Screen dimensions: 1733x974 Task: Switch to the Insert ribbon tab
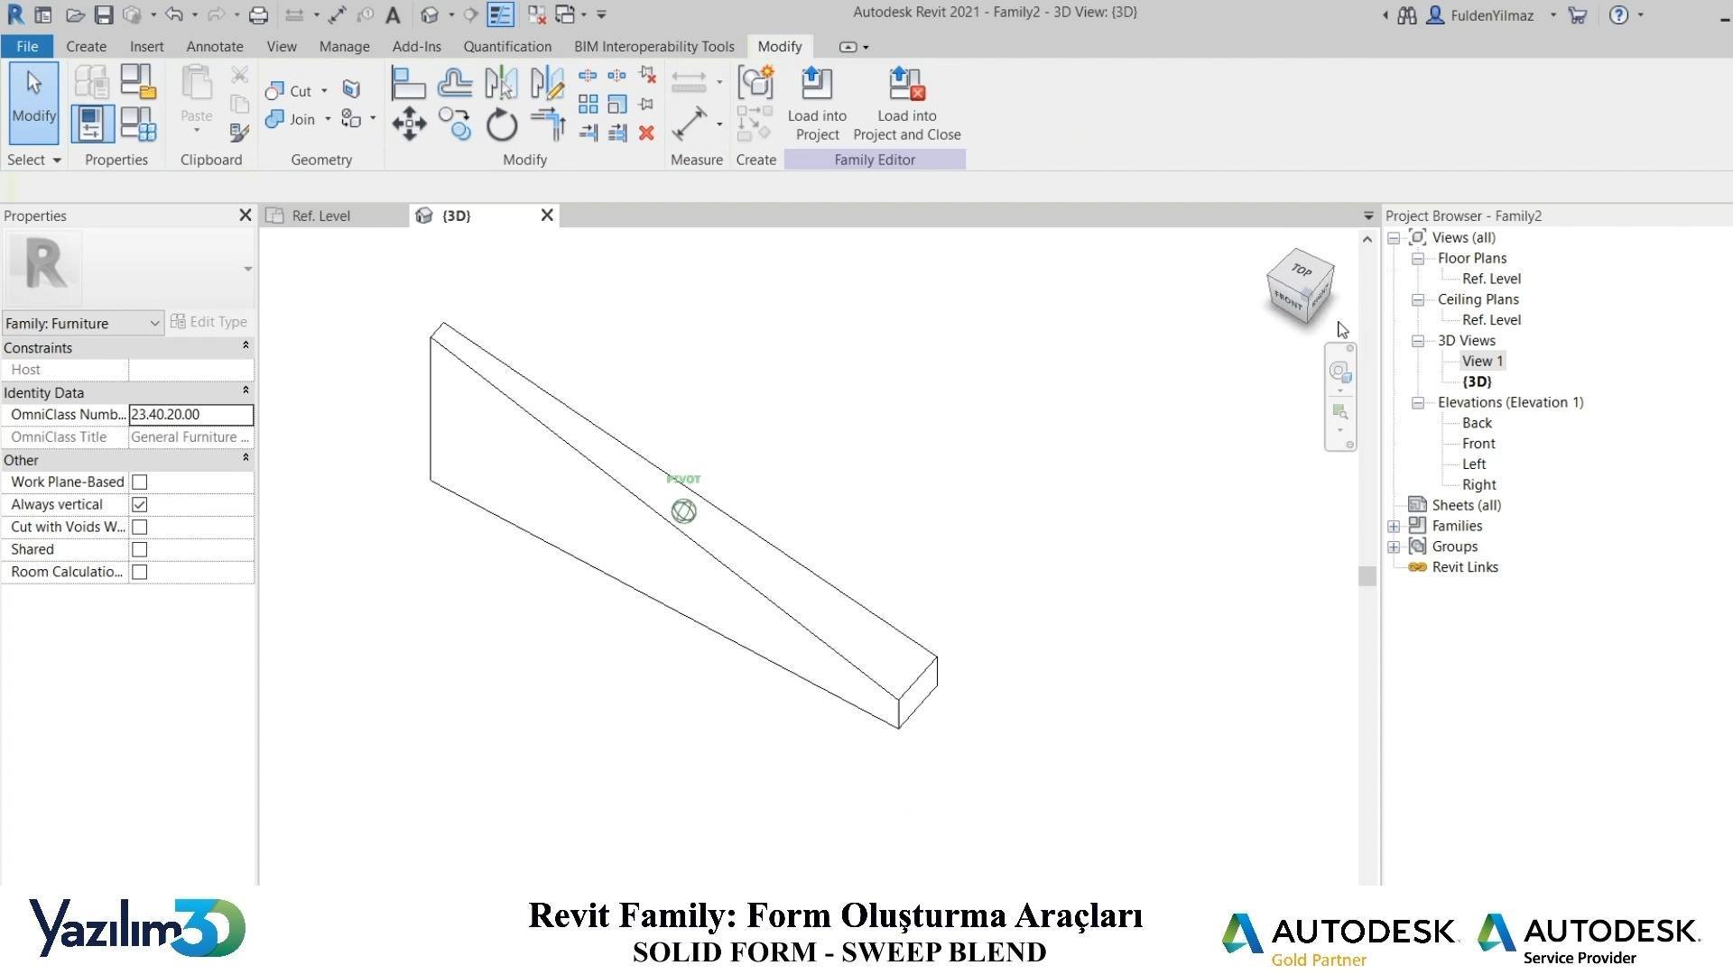pyautogui.click(x=146, y=46)
